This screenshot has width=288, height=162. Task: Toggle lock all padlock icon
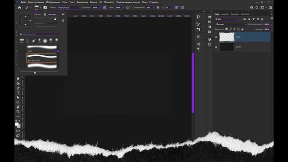(243, 29)
